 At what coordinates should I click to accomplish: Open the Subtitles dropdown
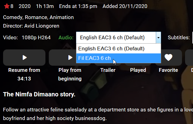tap(192, 38)
